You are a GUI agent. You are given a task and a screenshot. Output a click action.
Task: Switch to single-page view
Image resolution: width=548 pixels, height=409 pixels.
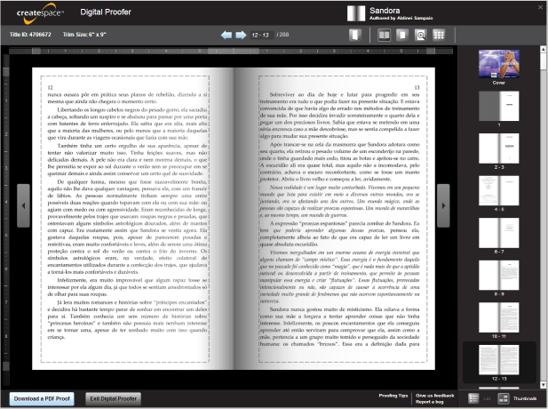click(x=402, y=36)
